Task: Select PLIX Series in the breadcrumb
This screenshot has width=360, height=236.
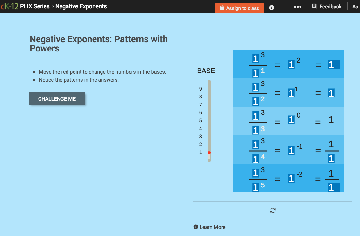Action: click(35, 6)
